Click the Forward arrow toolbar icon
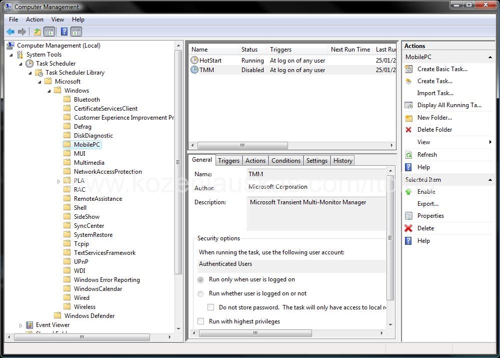 pyautogui.click(x=22, y=32)
